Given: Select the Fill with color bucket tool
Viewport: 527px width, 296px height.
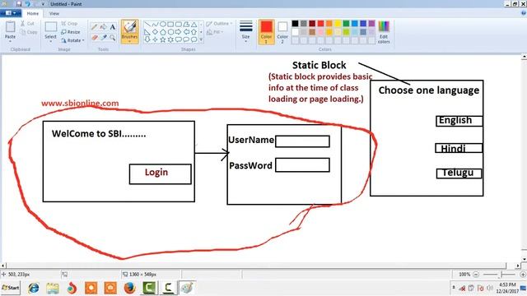Looking at the screenshot, I should pos(104,27).
